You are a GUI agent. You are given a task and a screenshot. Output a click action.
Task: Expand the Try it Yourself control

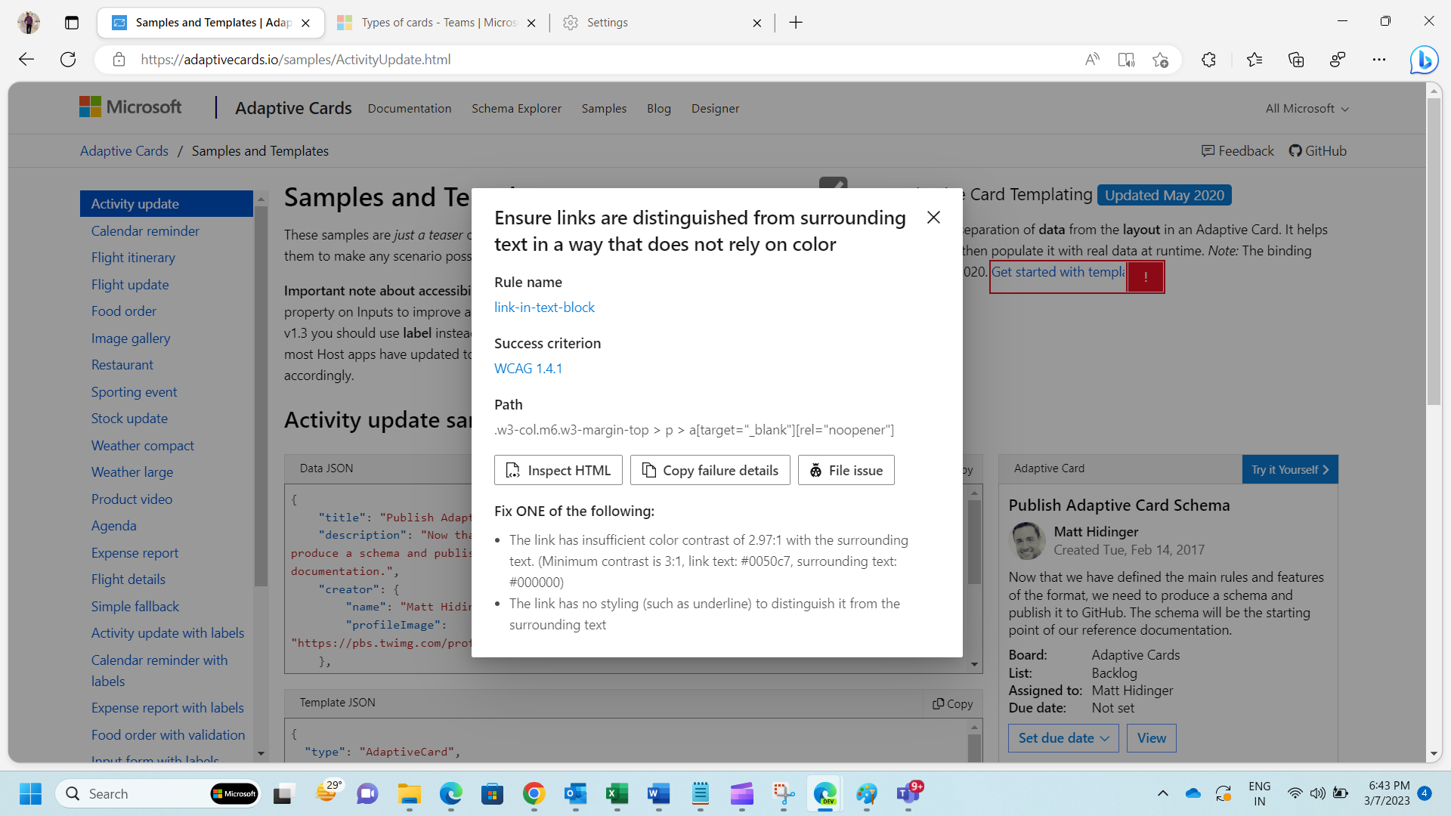tap(1289, 469)
